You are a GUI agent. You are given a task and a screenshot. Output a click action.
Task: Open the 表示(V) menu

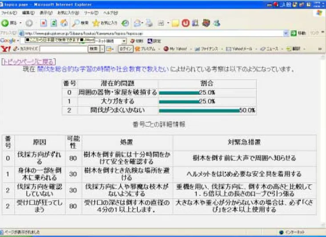pos(46,13)
